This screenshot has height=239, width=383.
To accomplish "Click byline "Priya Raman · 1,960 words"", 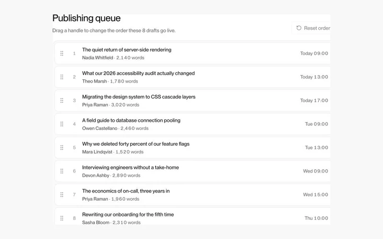I will [111, 199].
